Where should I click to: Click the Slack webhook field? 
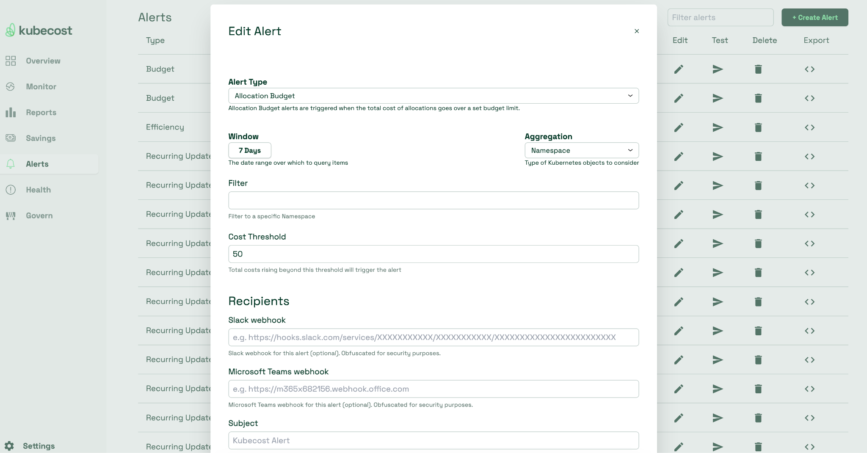pyautogui.click(x=433, y=337)
